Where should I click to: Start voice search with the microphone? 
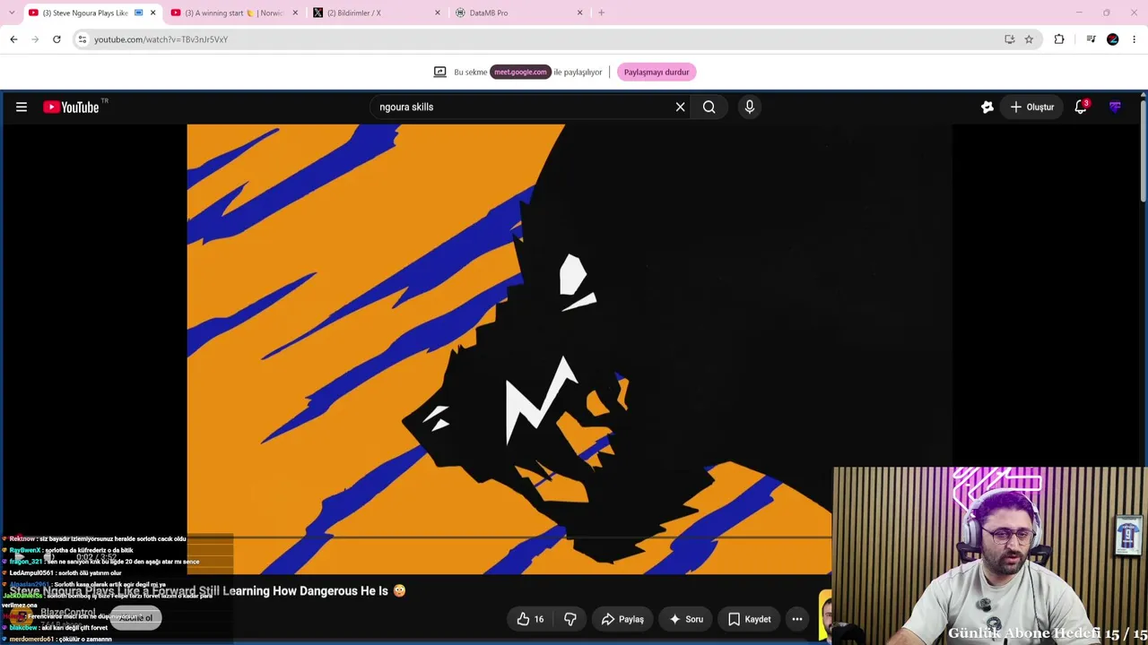click(x=750, y=107)
